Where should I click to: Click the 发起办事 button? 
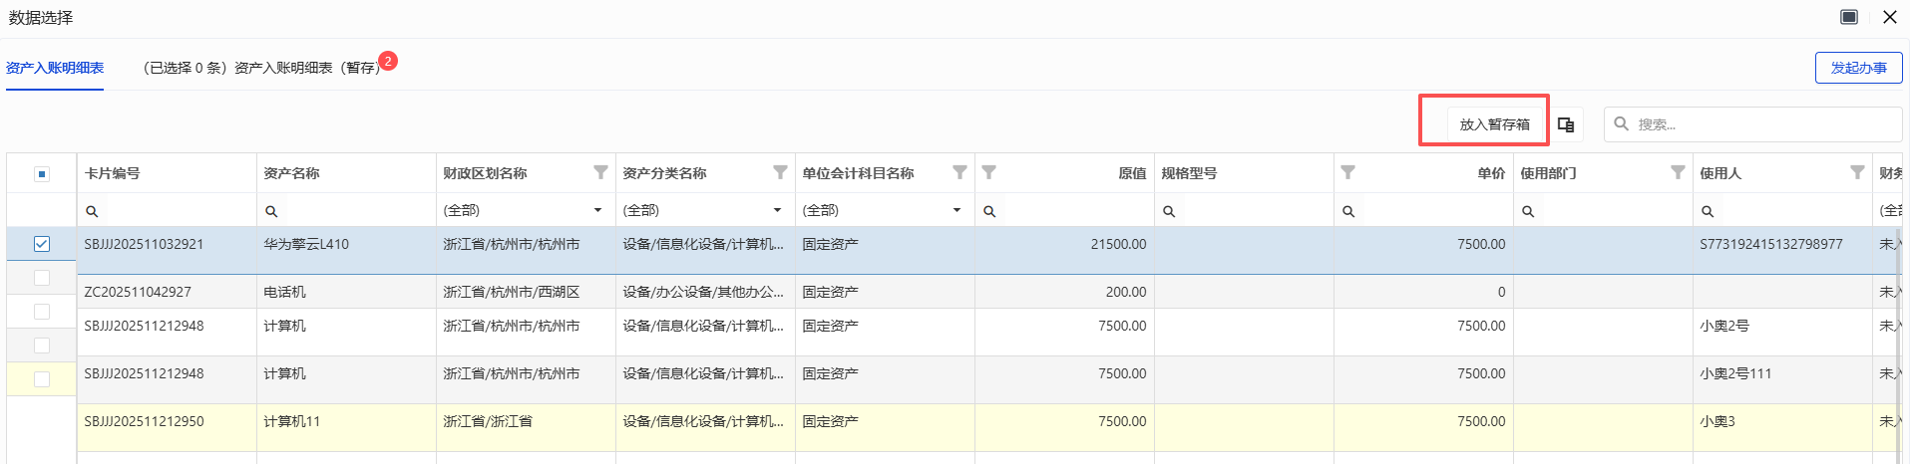tap(1858, 68)
